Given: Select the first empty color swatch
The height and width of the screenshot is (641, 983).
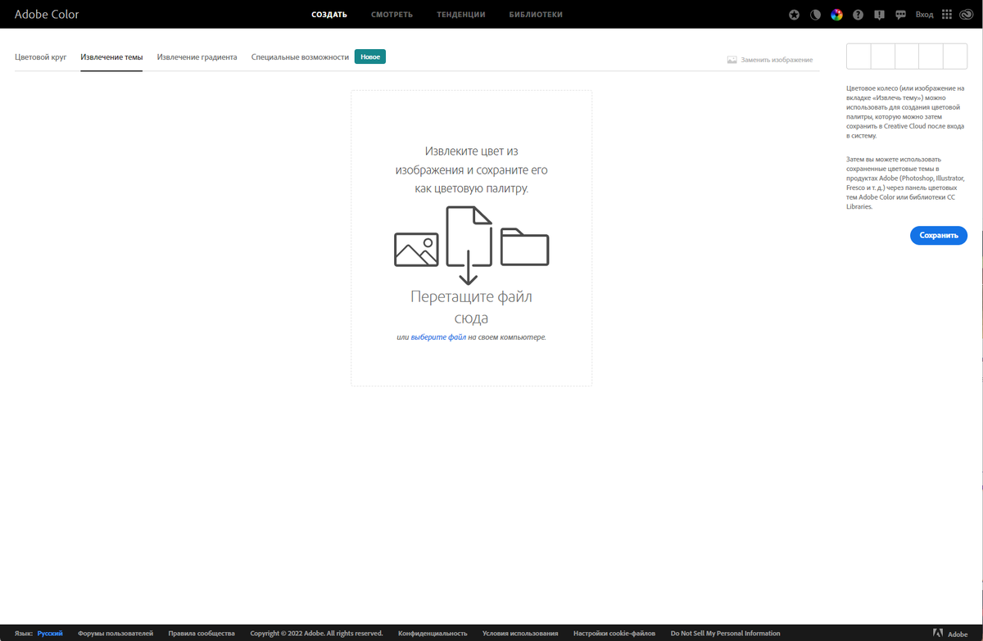Looking at the screenshot, I should [858, 56].
